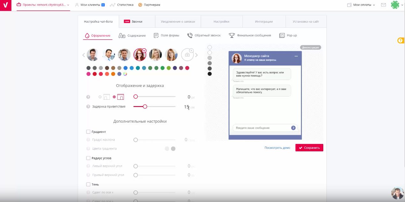Open the Посмотреть демо link
The image size is (405, 202).
(x=277, y=148)
